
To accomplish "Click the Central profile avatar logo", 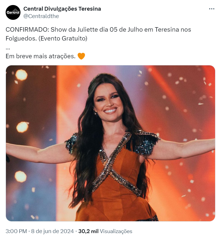I will click(x=13, y=12).
